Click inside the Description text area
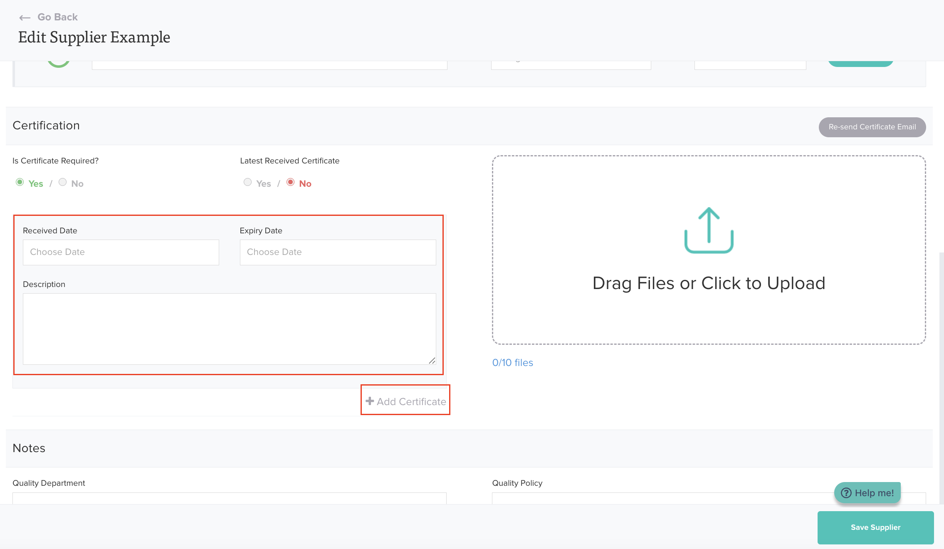 click(229, 329)
